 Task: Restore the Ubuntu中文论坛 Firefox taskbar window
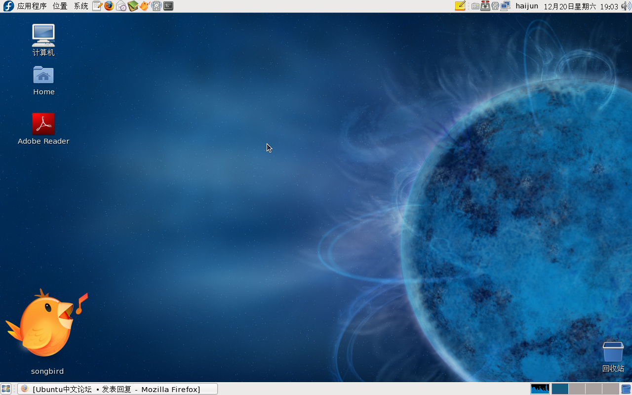[118, 389]
